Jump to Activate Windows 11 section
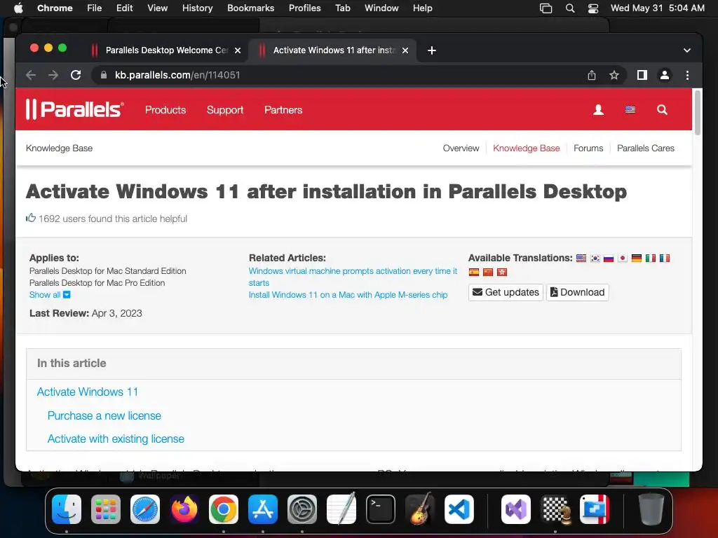 coord(87,392)
